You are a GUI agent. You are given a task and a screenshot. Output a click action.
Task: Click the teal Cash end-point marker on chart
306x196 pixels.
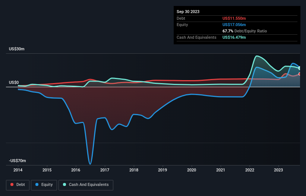tap(300, 68)
